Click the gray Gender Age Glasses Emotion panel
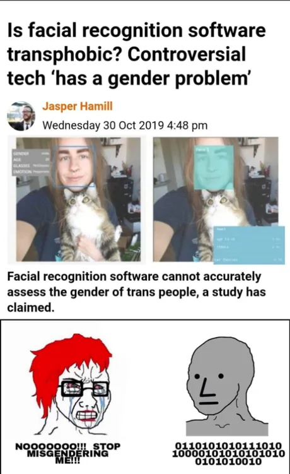Image resolution: width=290 pixels, height=474 pixels. 31,162
